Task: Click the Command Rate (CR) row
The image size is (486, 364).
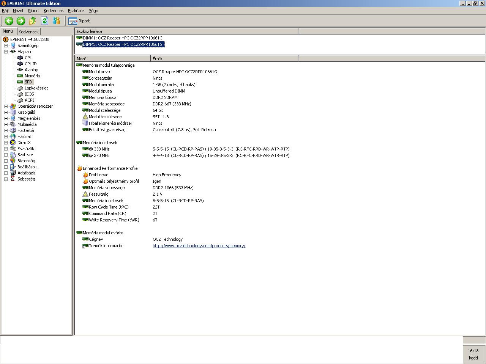Action: pyautogui.click(x=120, y=213)
